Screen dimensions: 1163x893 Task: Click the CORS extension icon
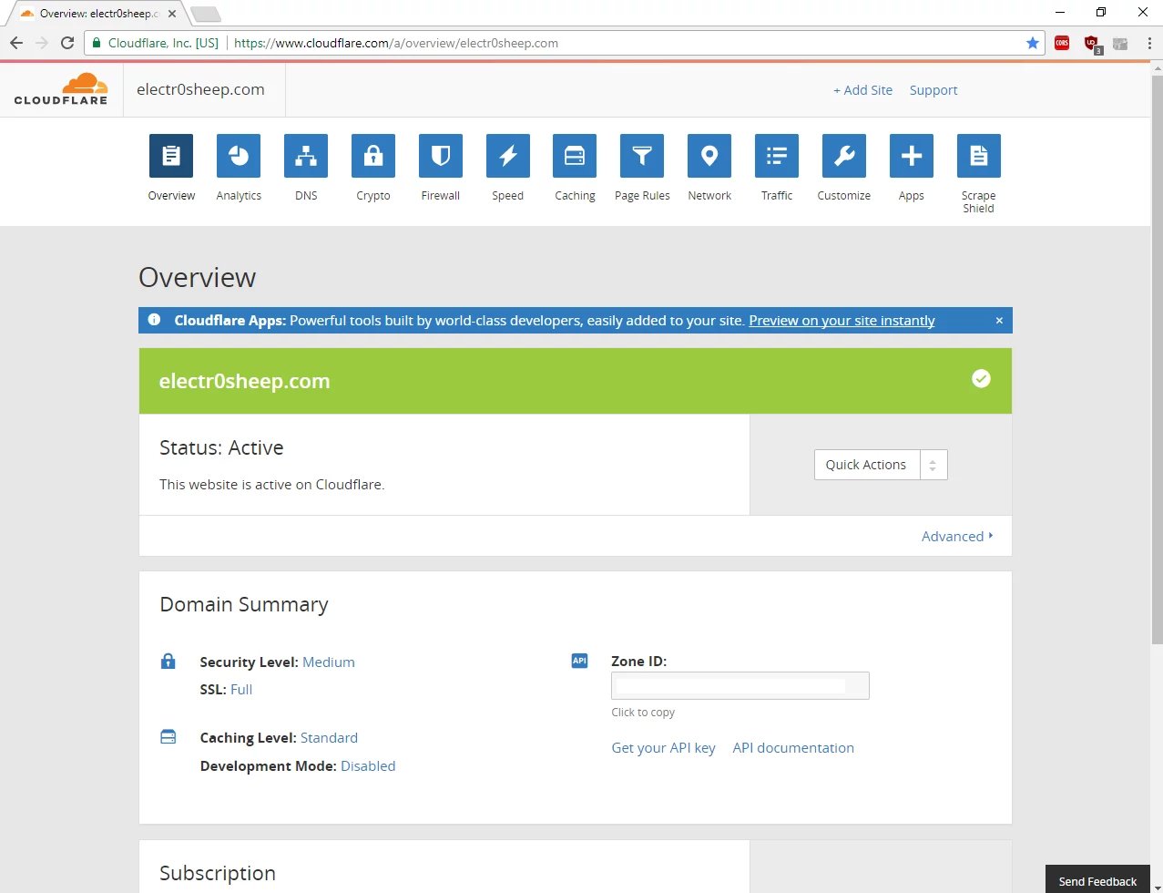[x=1062, y=43]
